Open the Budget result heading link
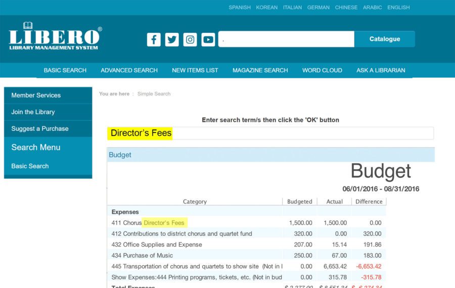455x288 pixels. pyautogui.click(x=120, y=155)
